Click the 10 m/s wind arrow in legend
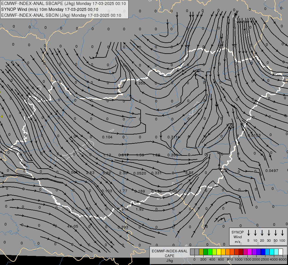Viewport: 288px width, 265px height. [x=255, y=233]
